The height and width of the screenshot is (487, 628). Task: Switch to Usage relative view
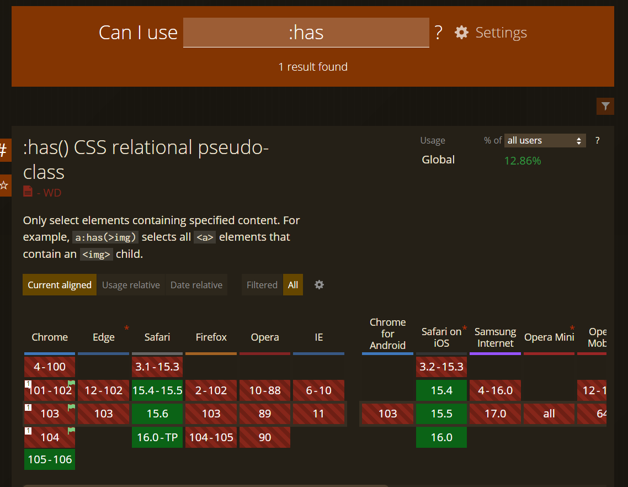tap(131, 285)
